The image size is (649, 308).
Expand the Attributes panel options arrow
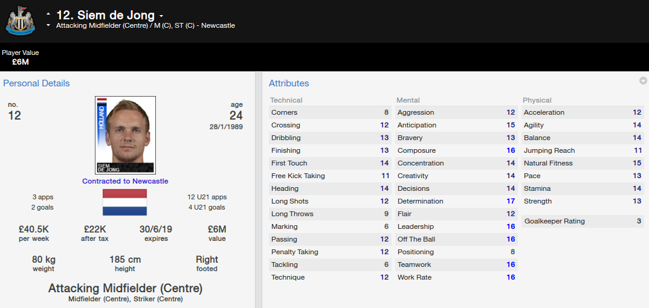643,80
